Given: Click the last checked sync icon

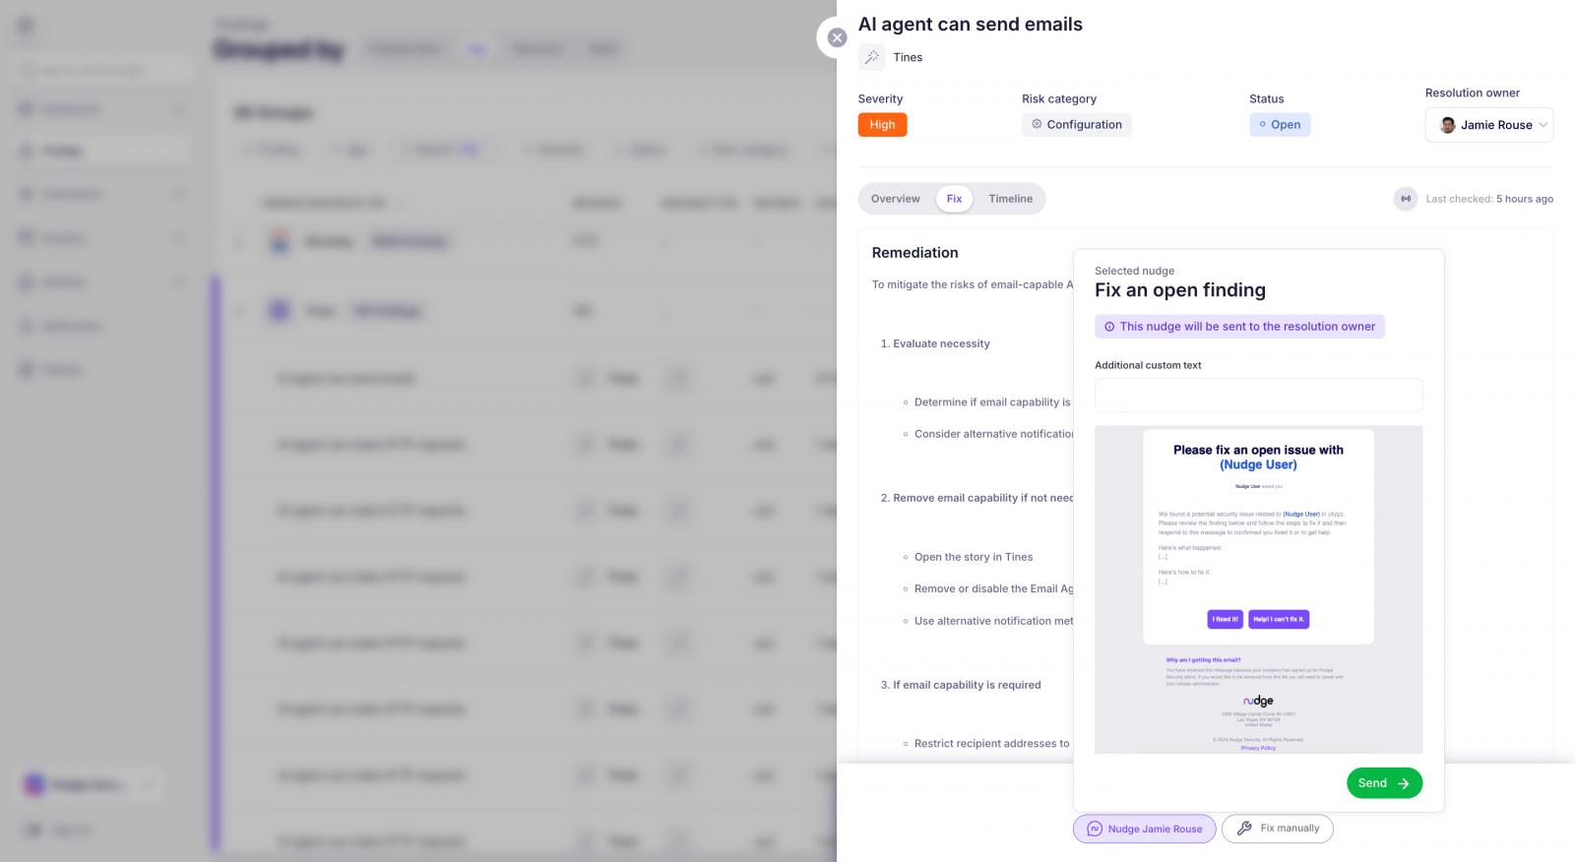Looking at the screenshot, I should tap(1406, 199).
